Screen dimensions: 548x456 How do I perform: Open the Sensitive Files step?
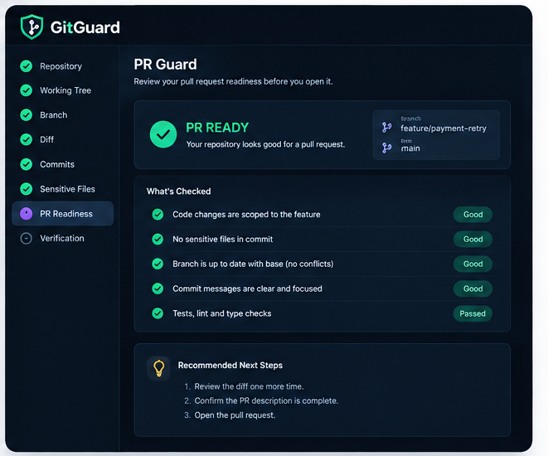tap(63, 189)
